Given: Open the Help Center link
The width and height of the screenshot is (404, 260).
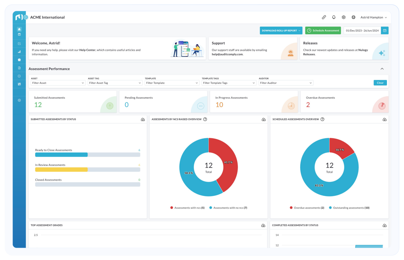Looking at the screenshot, I should [x=87, y=50].
